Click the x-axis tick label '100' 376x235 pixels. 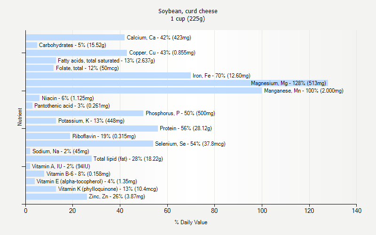(x=262, y=211)
